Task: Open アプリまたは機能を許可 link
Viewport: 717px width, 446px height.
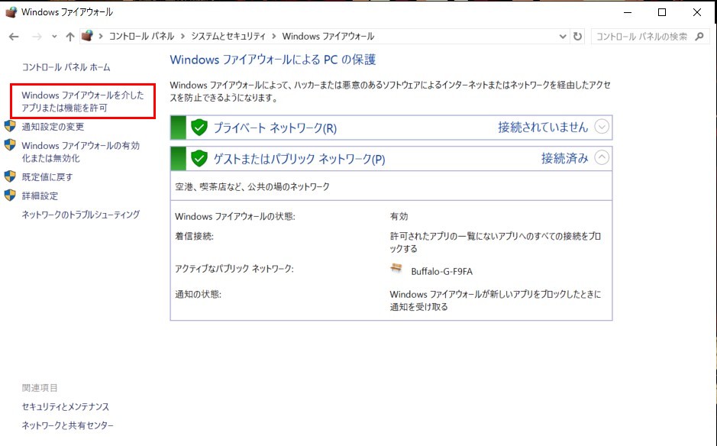Action: tap(82, 101)
